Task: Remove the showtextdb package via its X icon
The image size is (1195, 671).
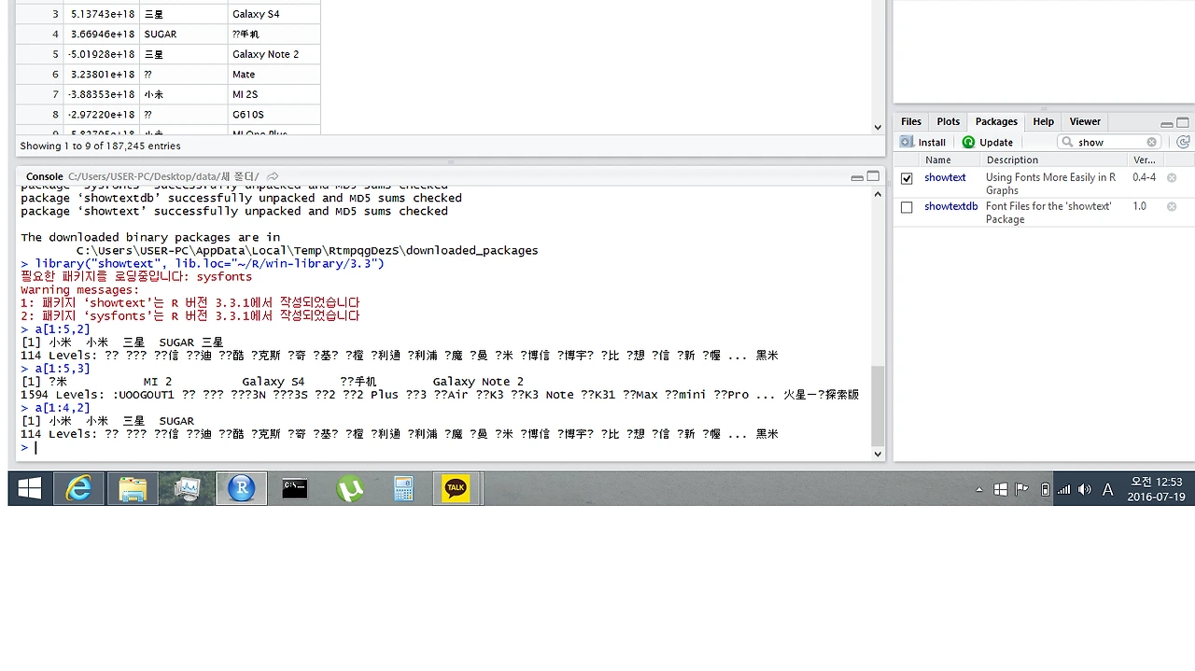Action: (x=1172, y=206)
